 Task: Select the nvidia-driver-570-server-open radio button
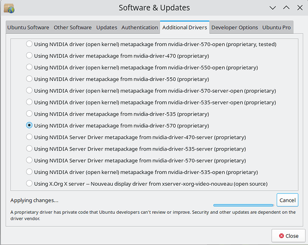point(29,90)
